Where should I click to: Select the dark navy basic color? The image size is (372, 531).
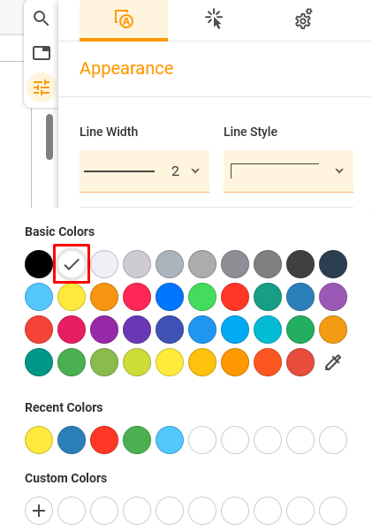(x=333, y=264)
